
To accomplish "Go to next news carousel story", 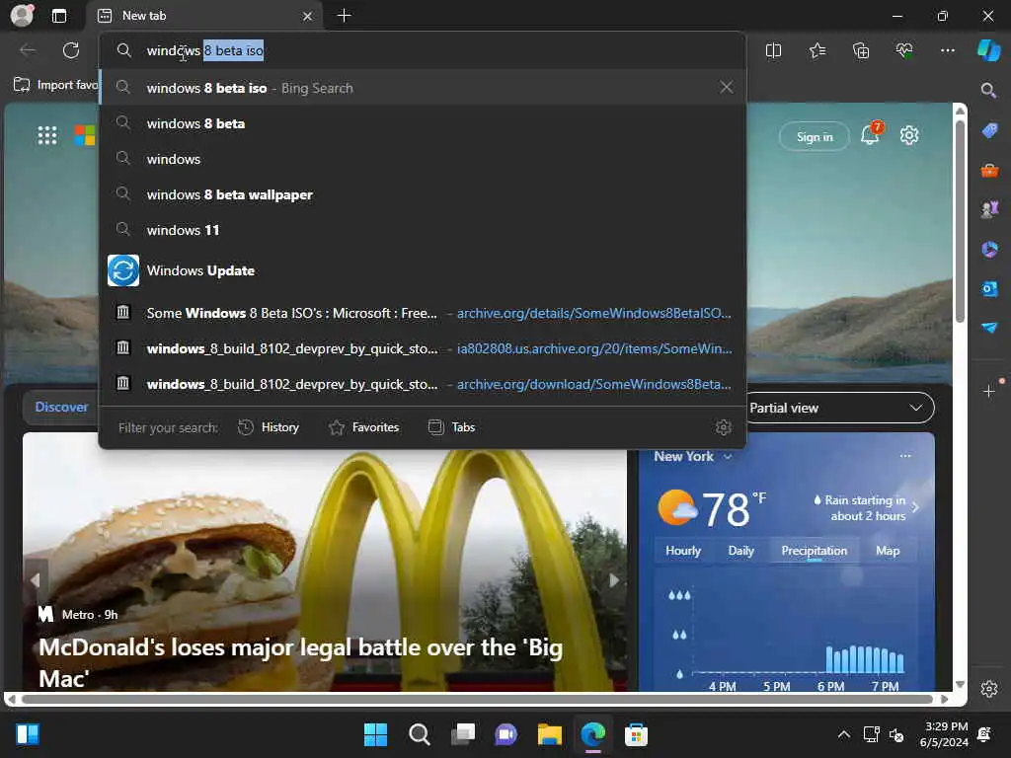I will pyautogui.click(x=613, y=580).
